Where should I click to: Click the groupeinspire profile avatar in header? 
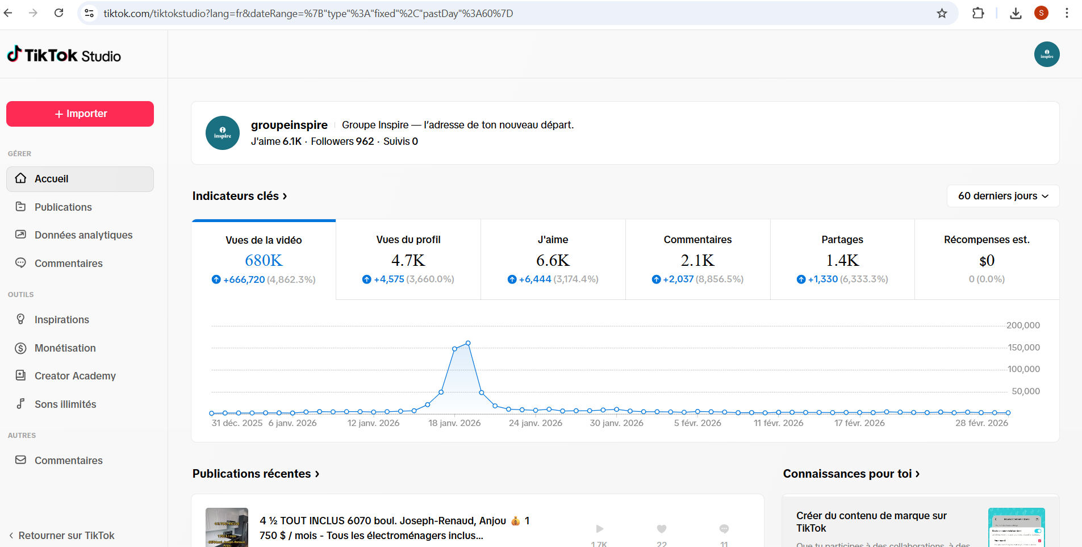[1046, 55]
